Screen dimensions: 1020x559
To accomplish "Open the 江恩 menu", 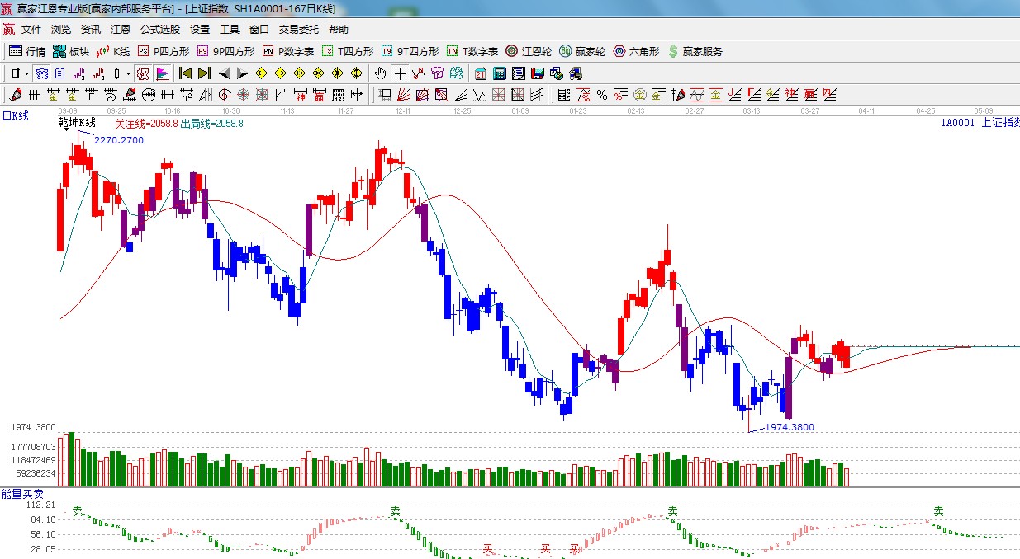I will [x=121, y=29].
